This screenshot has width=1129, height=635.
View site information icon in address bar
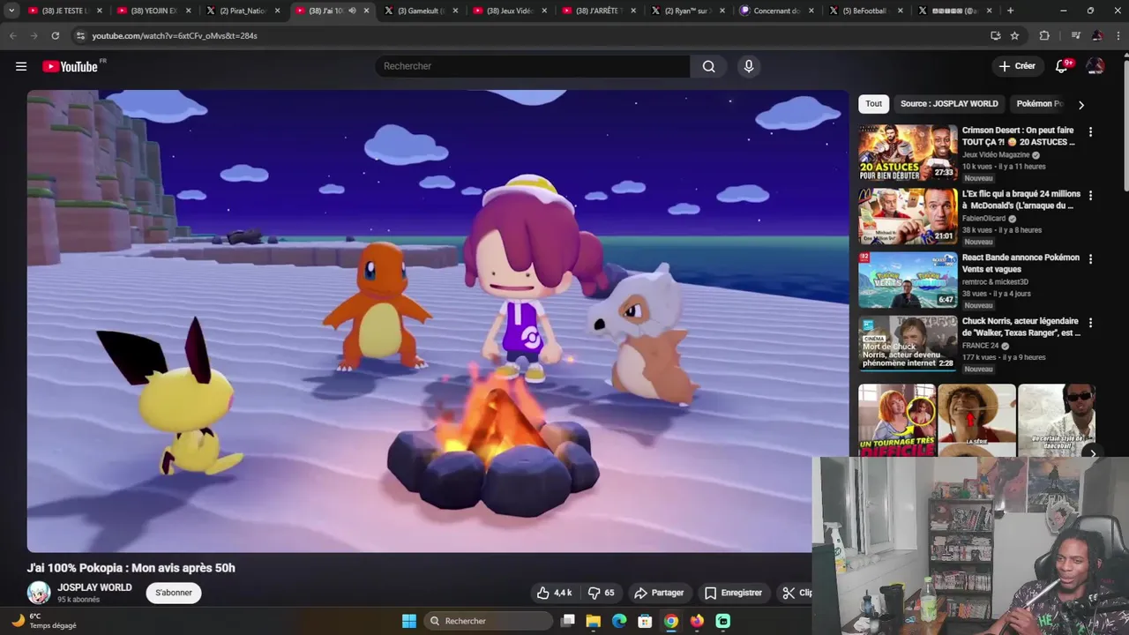click(x=80, y=35)
